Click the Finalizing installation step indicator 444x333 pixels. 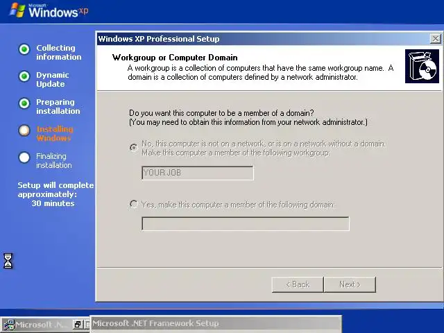tap(24, 157)
